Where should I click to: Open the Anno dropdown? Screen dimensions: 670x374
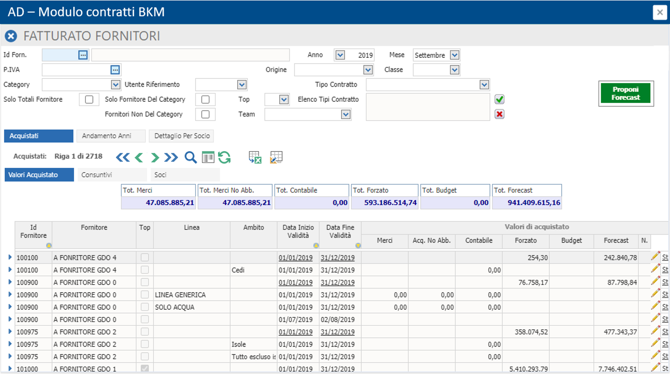[x=340, y=55]
